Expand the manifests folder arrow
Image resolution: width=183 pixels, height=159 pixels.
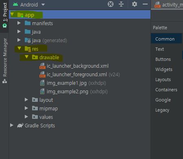click(x=19, y=23)
